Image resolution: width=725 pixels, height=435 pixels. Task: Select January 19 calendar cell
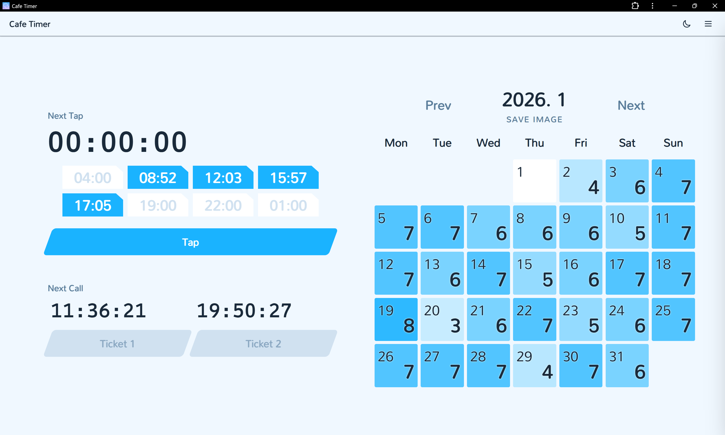coord(396,319)
